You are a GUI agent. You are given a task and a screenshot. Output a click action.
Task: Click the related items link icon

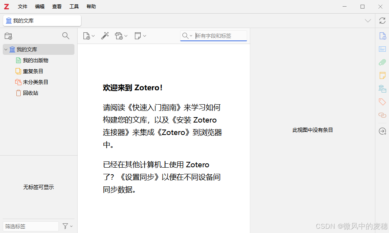[382, 115]
